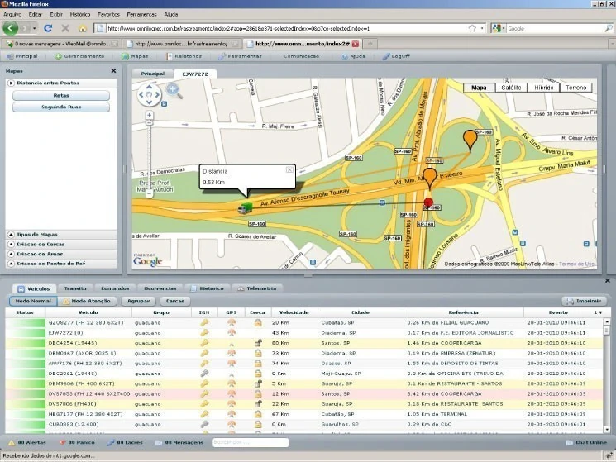This screenshot has width=616, height=462.
Task: Close the Distancia info balloon
Action: (289, 169)
